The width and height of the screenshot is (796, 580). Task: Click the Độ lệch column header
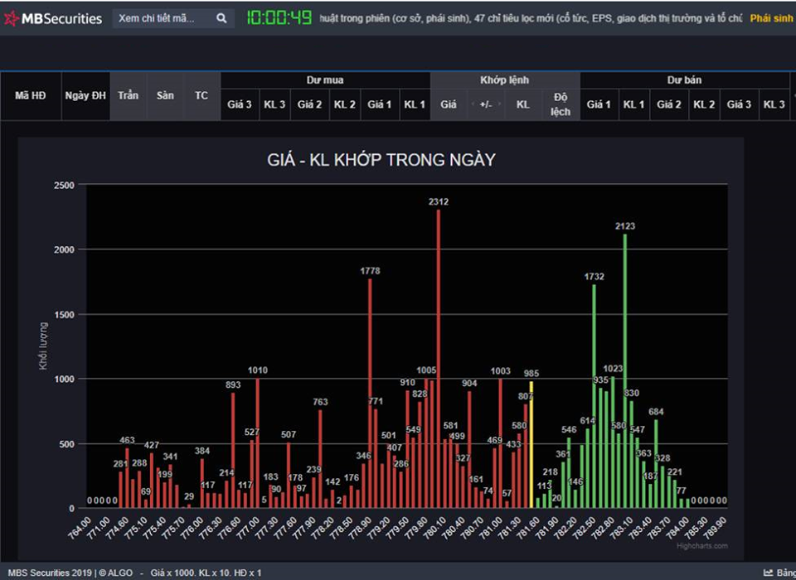point(561,104)
